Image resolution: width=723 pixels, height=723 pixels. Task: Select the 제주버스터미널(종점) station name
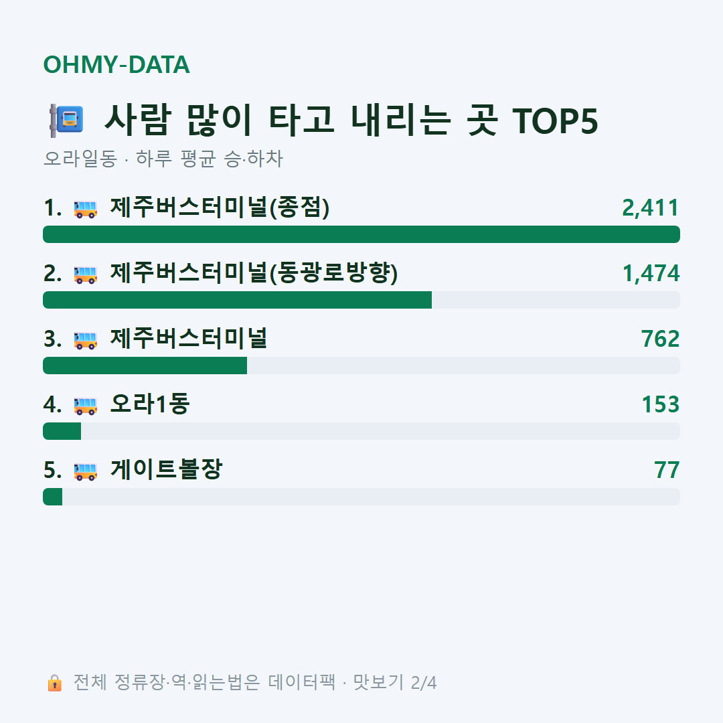[x=220, y=208]
